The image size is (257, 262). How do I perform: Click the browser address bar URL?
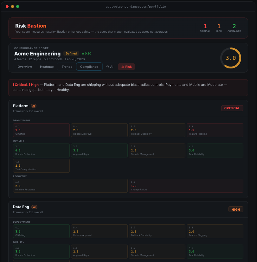point(136,7)
